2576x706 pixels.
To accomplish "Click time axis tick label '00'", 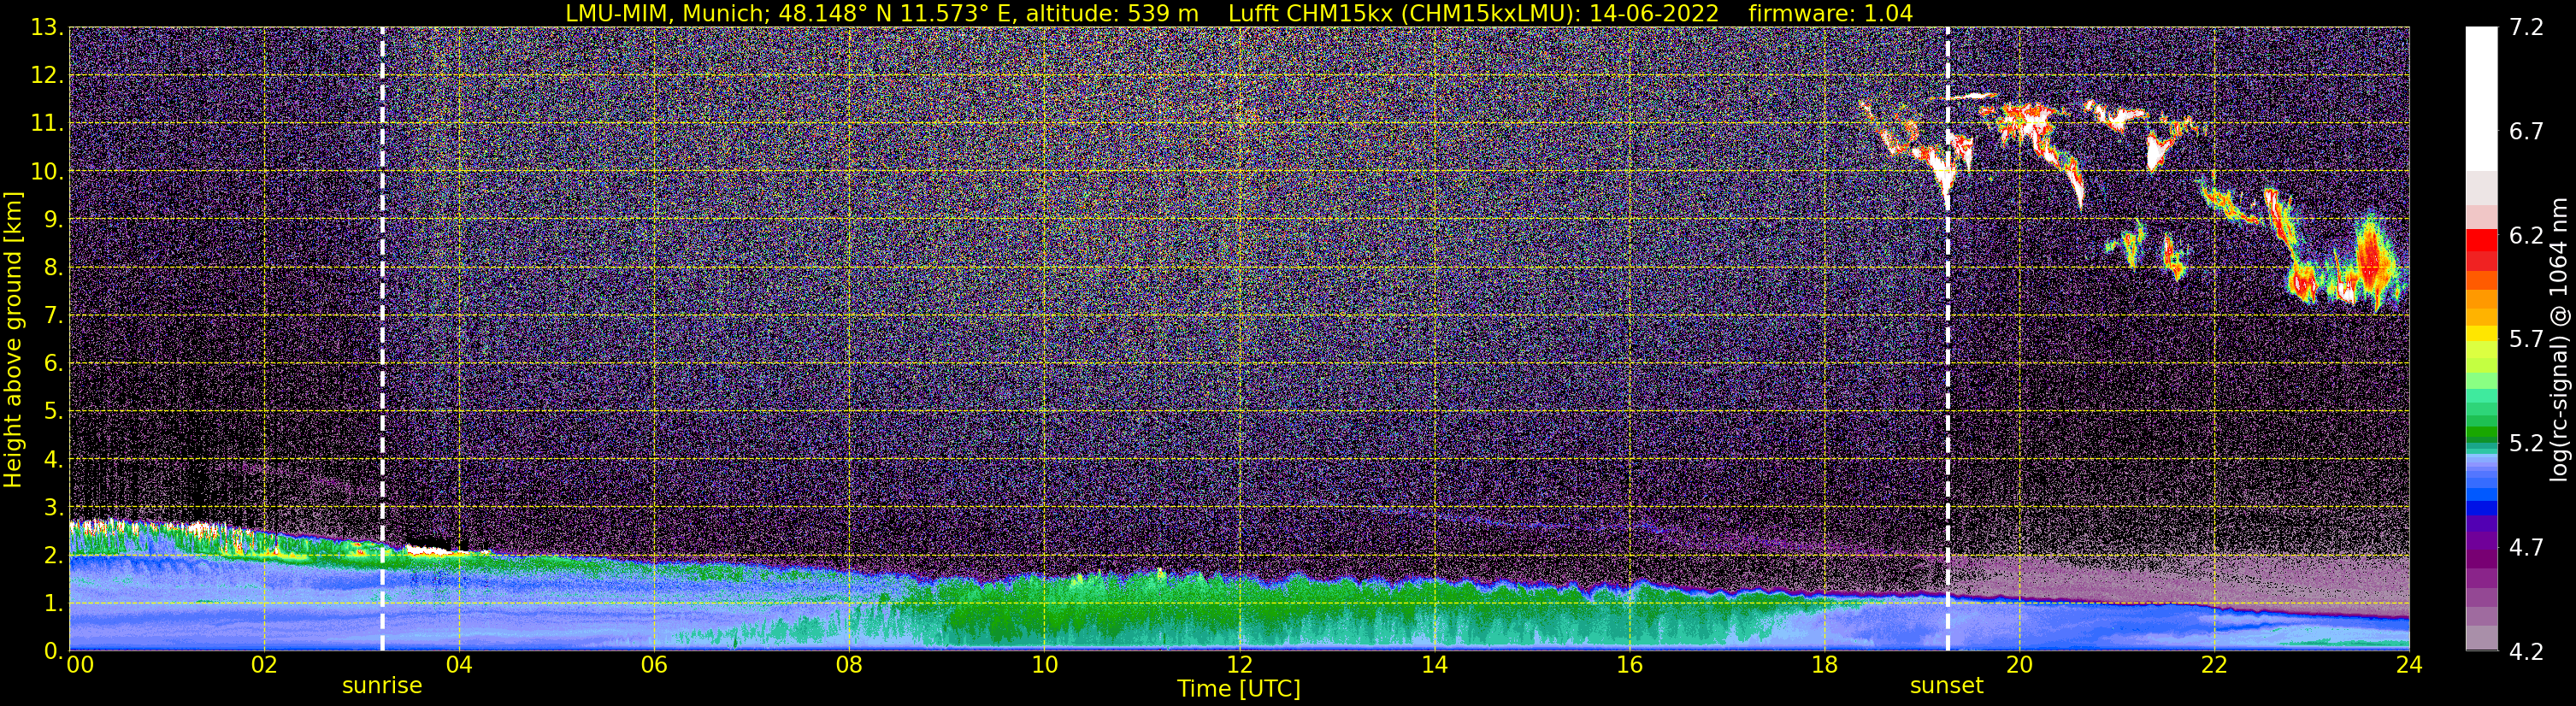I will pyautogui.click(x=80, y=666).
